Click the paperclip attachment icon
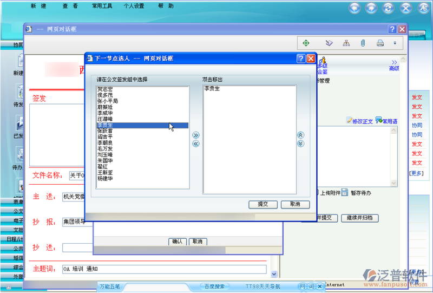Screen dimensions: 433x293 click(363, 43)
